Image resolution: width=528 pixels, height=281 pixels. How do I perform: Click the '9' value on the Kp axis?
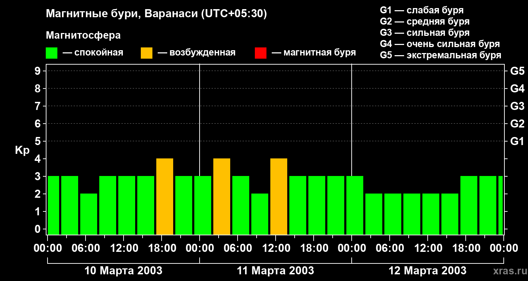pyautogui.click(x=38, y=71)
